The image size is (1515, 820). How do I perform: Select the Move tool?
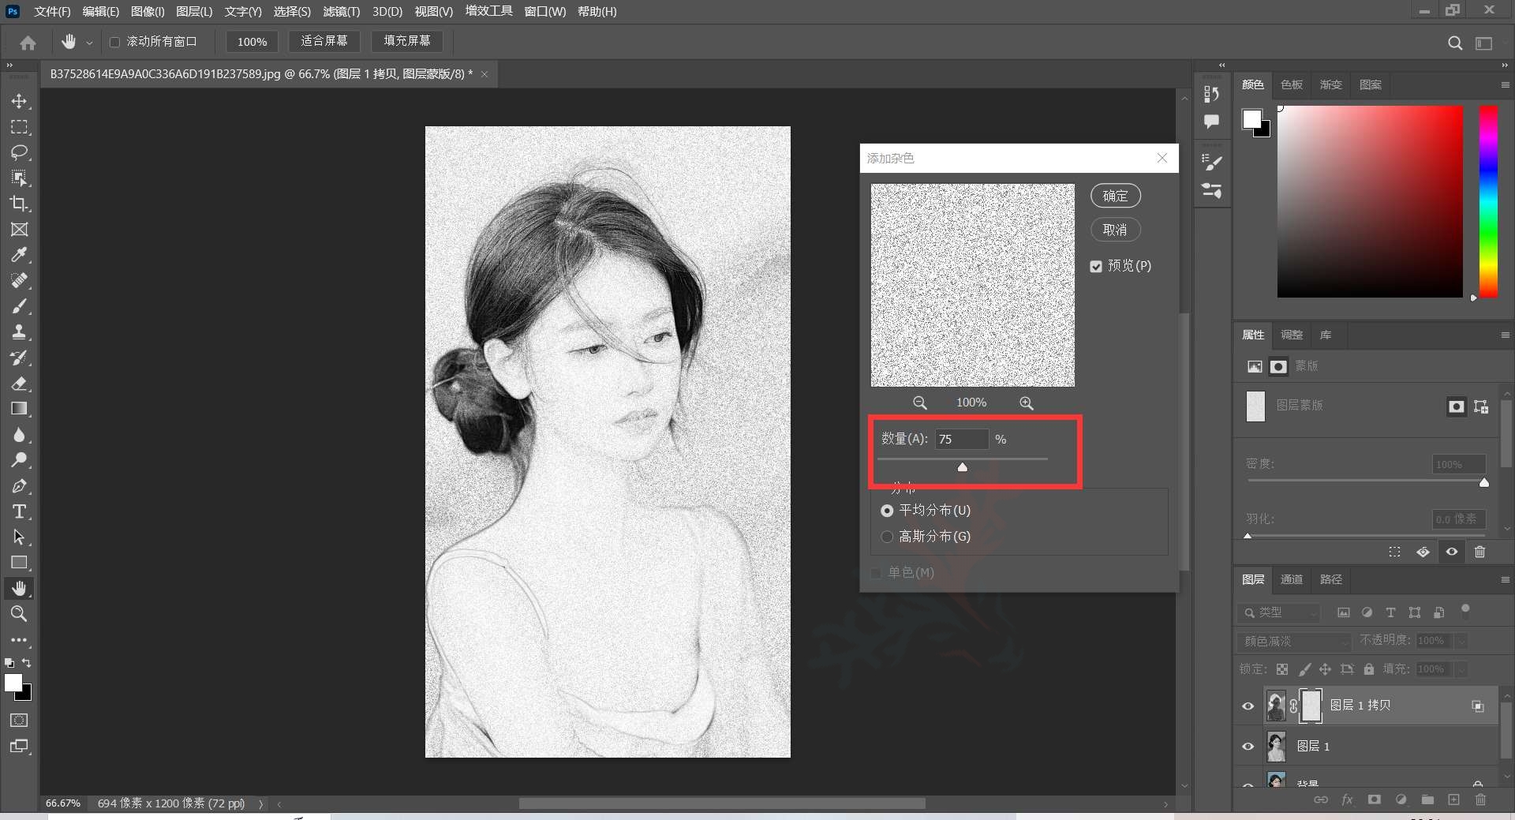coord(20,101)
